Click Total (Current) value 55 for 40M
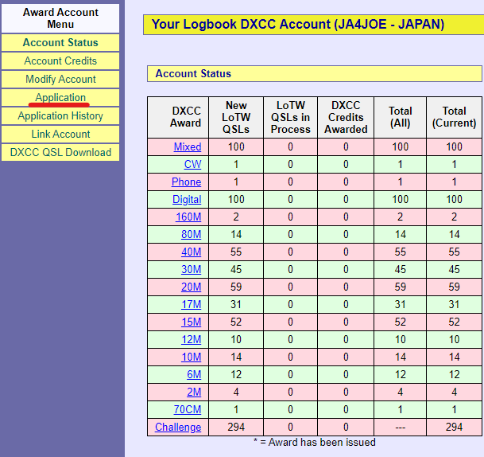Screen dimensions: 484x457 [454, 252]
